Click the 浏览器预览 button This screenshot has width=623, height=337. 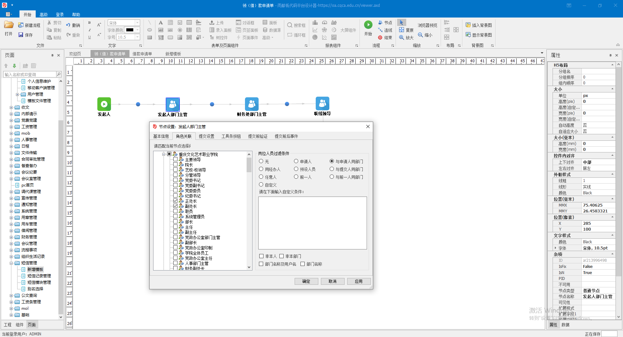point(427,25)
